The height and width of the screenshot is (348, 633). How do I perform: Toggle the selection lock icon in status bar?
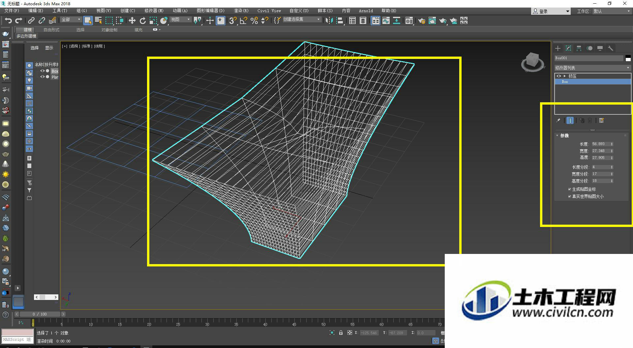(x=341, y=333)
